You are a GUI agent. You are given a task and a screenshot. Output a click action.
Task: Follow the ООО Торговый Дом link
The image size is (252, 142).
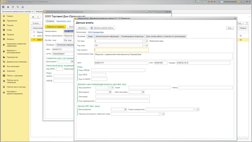tap(96, 32)
